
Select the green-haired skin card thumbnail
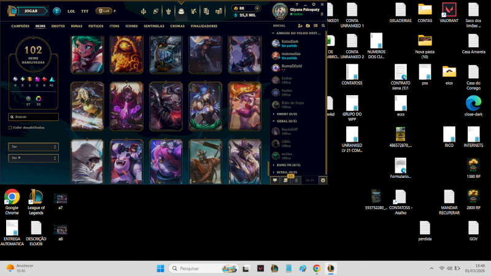point(87,55)
